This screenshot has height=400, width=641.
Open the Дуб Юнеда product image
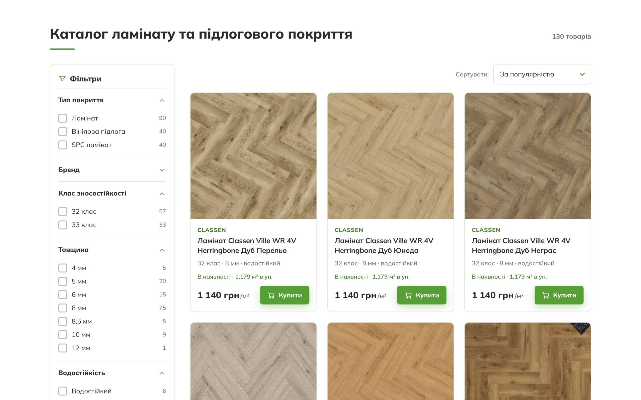[390, 156]
